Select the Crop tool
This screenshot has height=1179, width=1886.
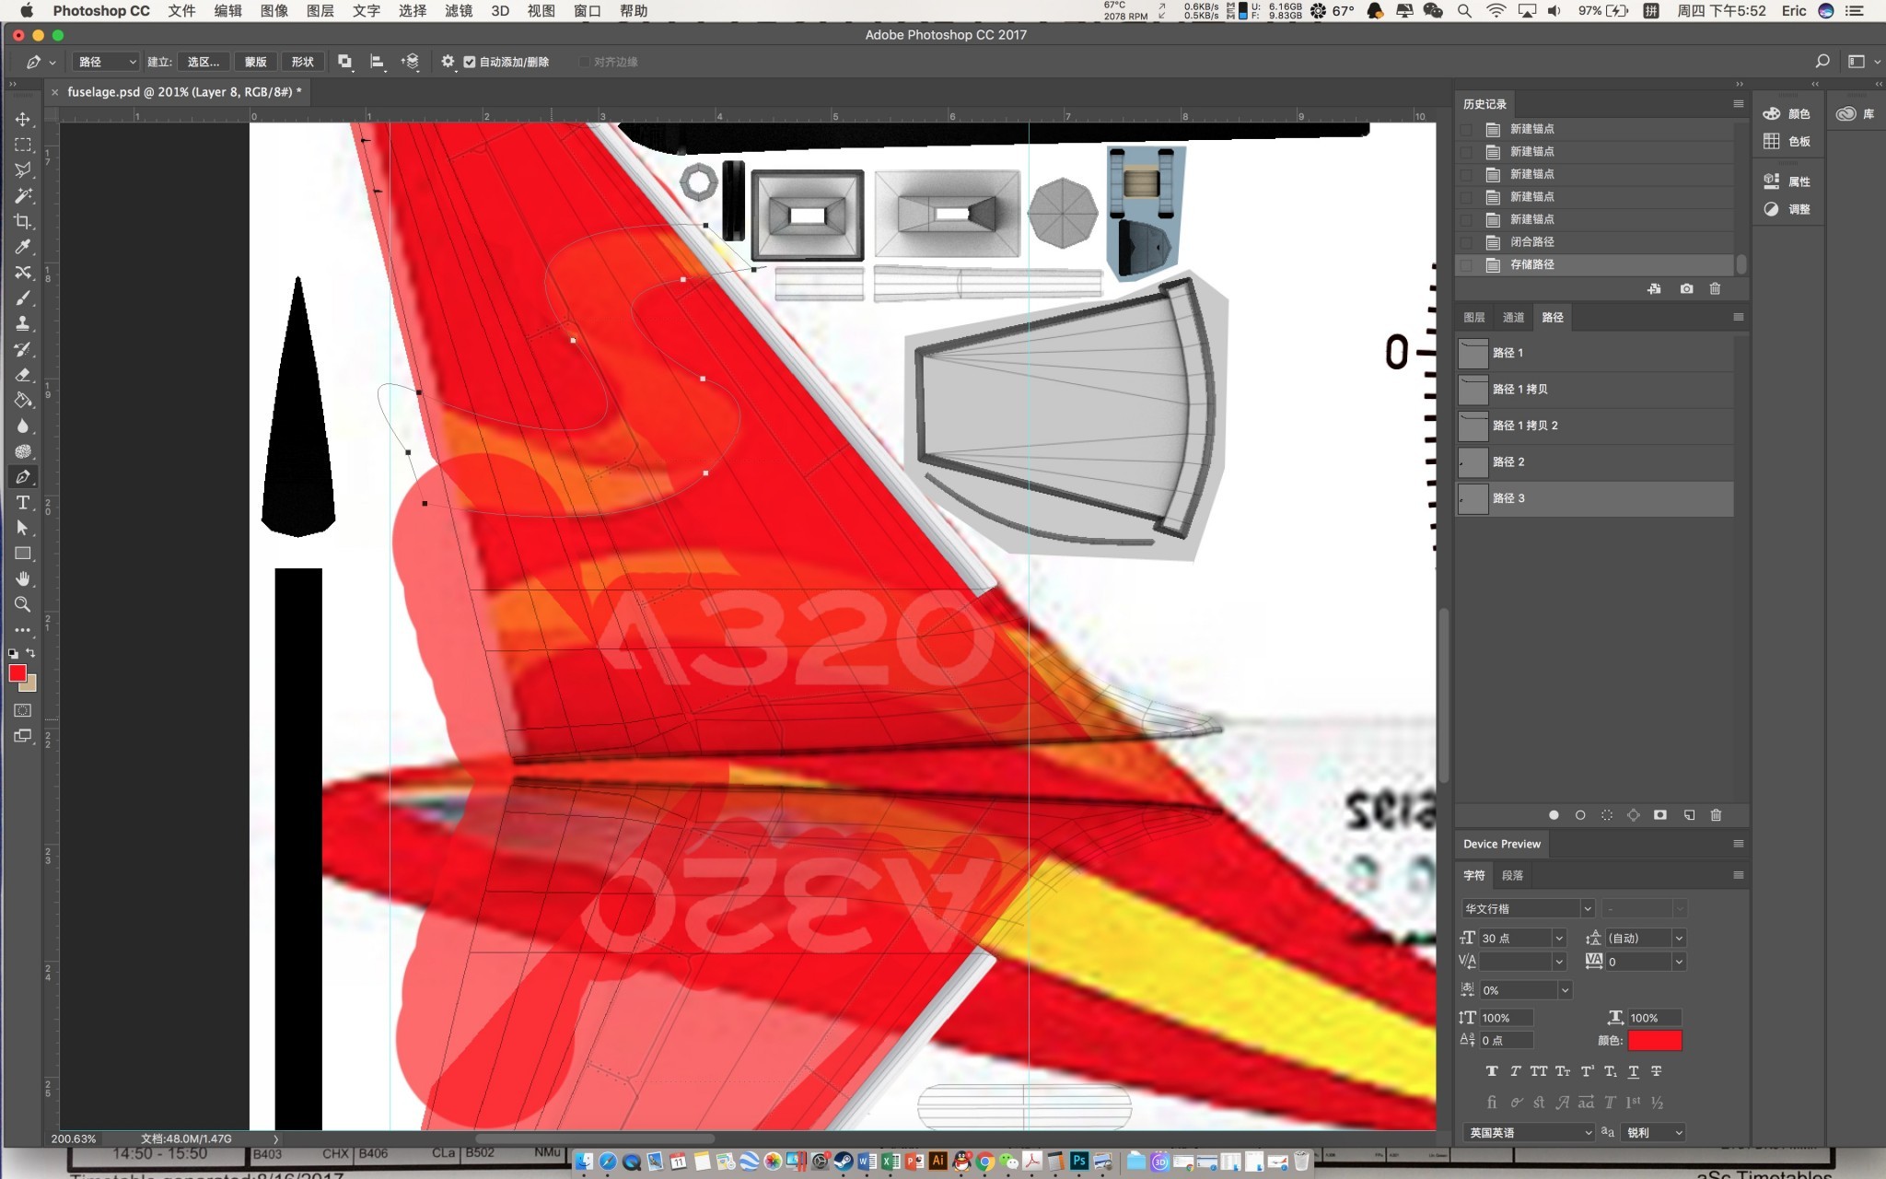pyautogui.click(x=23, y=222)
